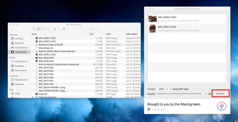This screenshot has height=122, width=238.
Task: Open AirDrop in Finder sidebar
Action: (19, 39)
